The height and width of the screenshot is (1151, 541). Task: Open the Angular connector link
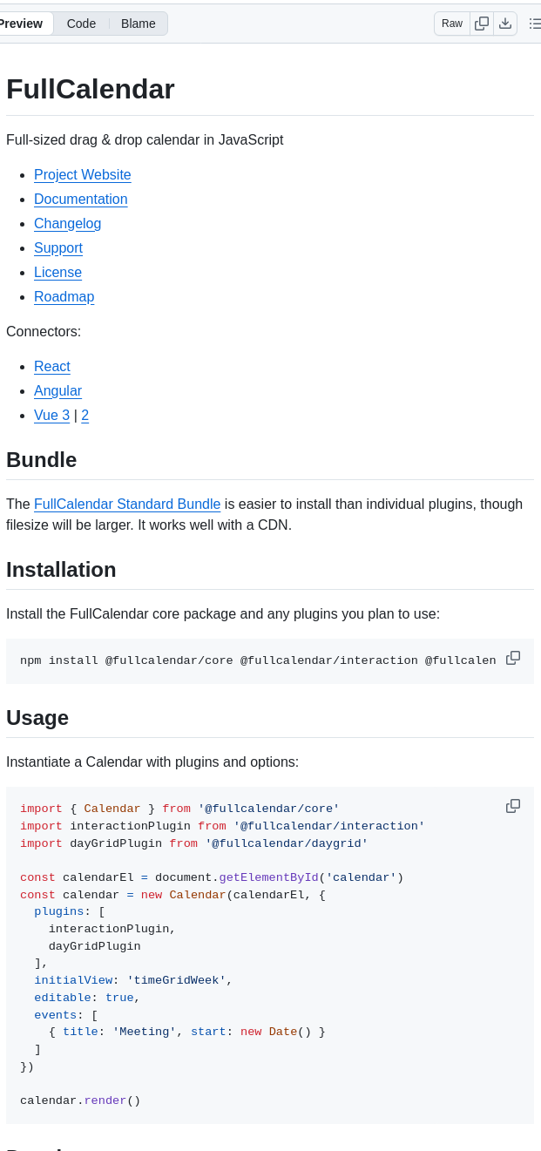pyautogui.click(x=57, y=391)
